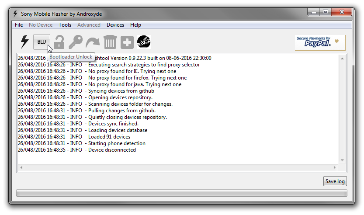Screen dimensions: 364x215
Task: Close the Sony Mobile Flasher window
Action: pos(342,12)
